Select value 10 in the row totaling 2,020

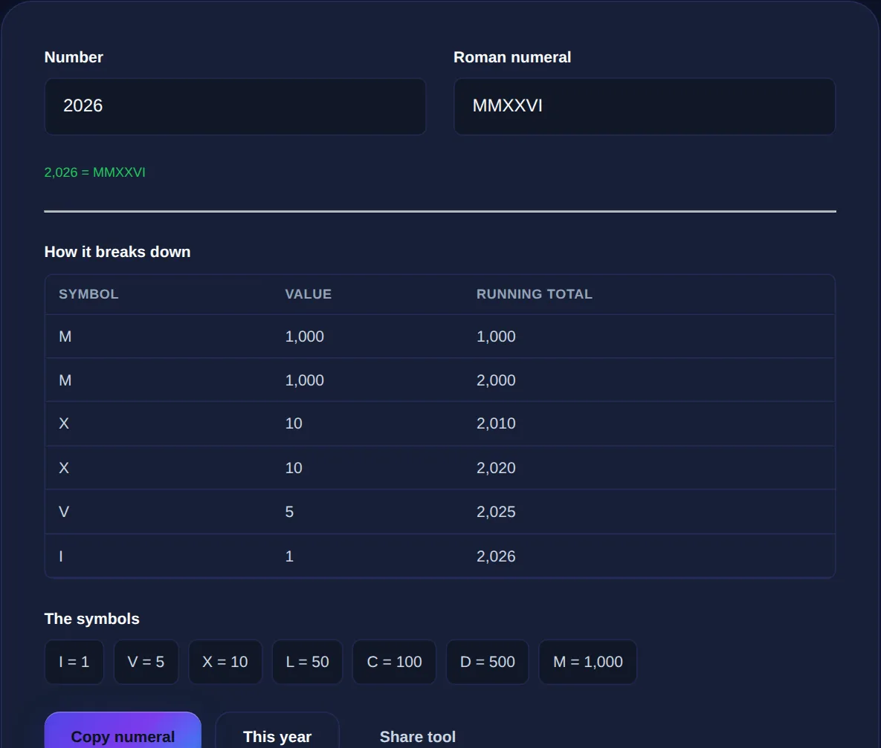294,468
